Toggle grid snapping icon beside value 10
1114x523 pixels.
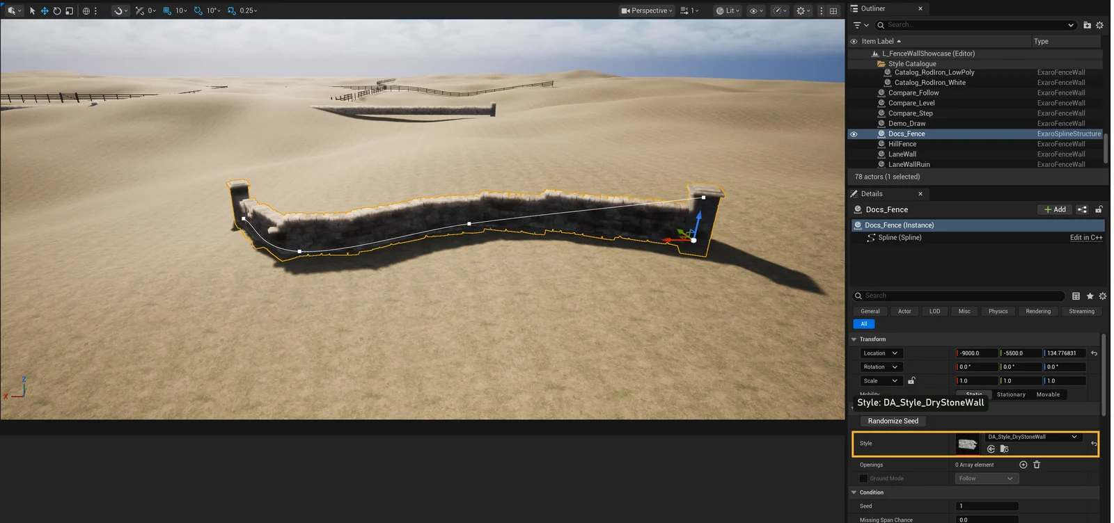coord(167,10)
